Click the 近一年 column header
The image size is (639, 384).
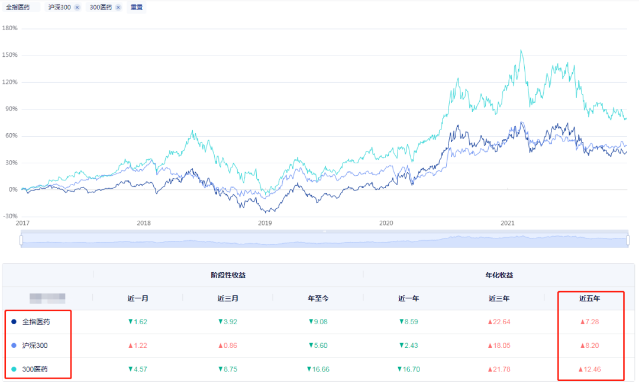(409, 298)
